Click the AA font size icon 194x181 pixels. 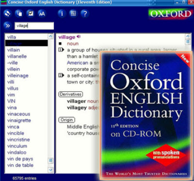click(42, 14)
